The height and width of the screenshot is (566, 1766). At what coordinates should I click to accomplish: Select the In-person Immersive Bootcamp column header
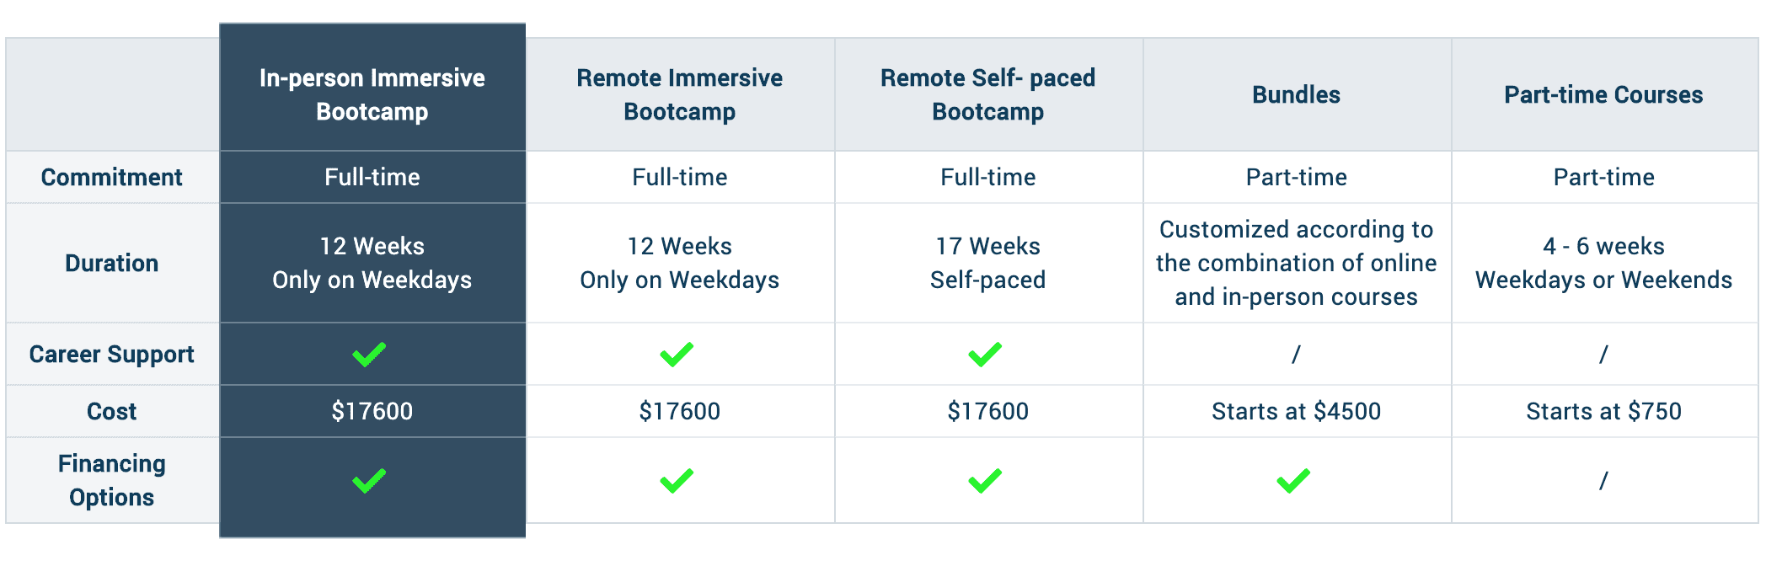click(372, 94)
